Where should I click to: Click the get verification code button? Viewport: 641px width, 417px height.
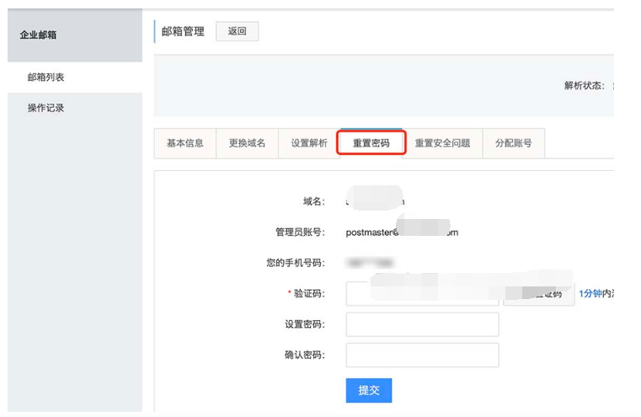[539, 293]
